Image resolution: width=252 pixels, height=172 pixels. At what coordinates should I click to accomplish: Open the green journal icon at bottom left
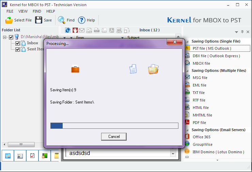45,156
